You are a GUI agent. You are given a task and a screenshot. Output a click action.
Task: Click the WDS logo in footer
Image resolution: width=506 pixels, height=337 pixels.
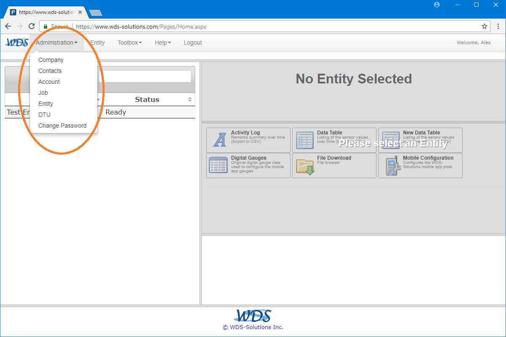click(253, 316)
